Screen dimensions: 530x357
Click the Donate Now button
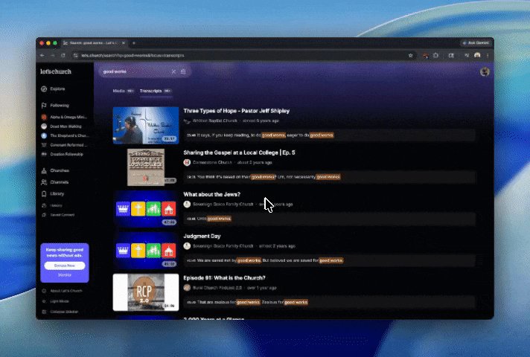coord(65,266)
